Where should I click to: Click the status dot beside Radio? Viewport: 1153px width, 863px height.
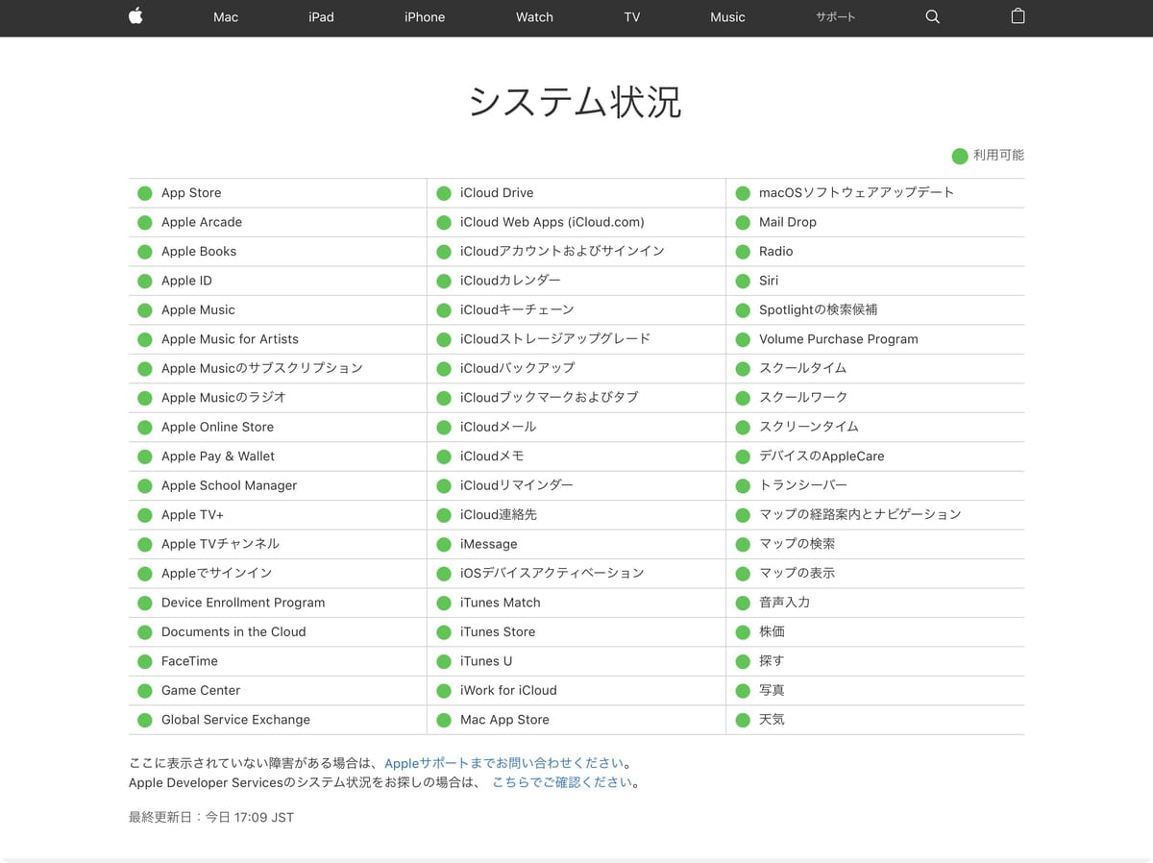coord(742,252)
